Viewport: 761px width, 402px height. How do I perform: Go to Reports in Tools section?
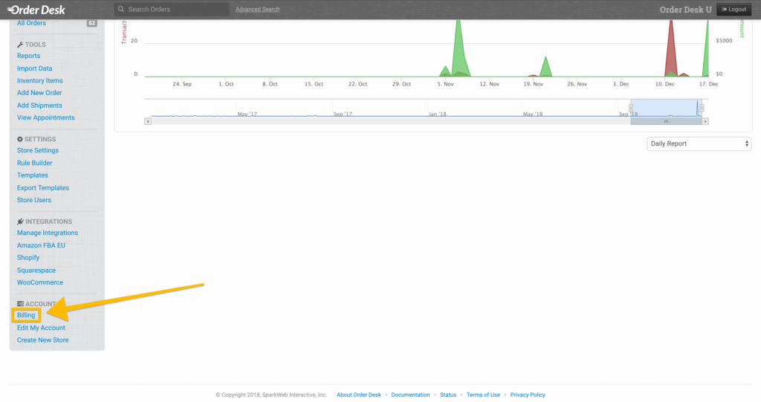[x=28, y=56]
